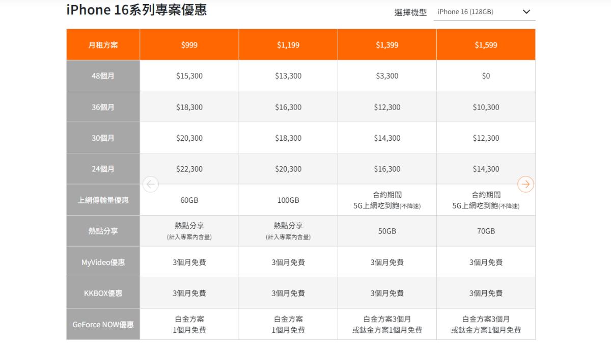
Task: Click the right carousel arrow icon
Action: tap(525, 184)
